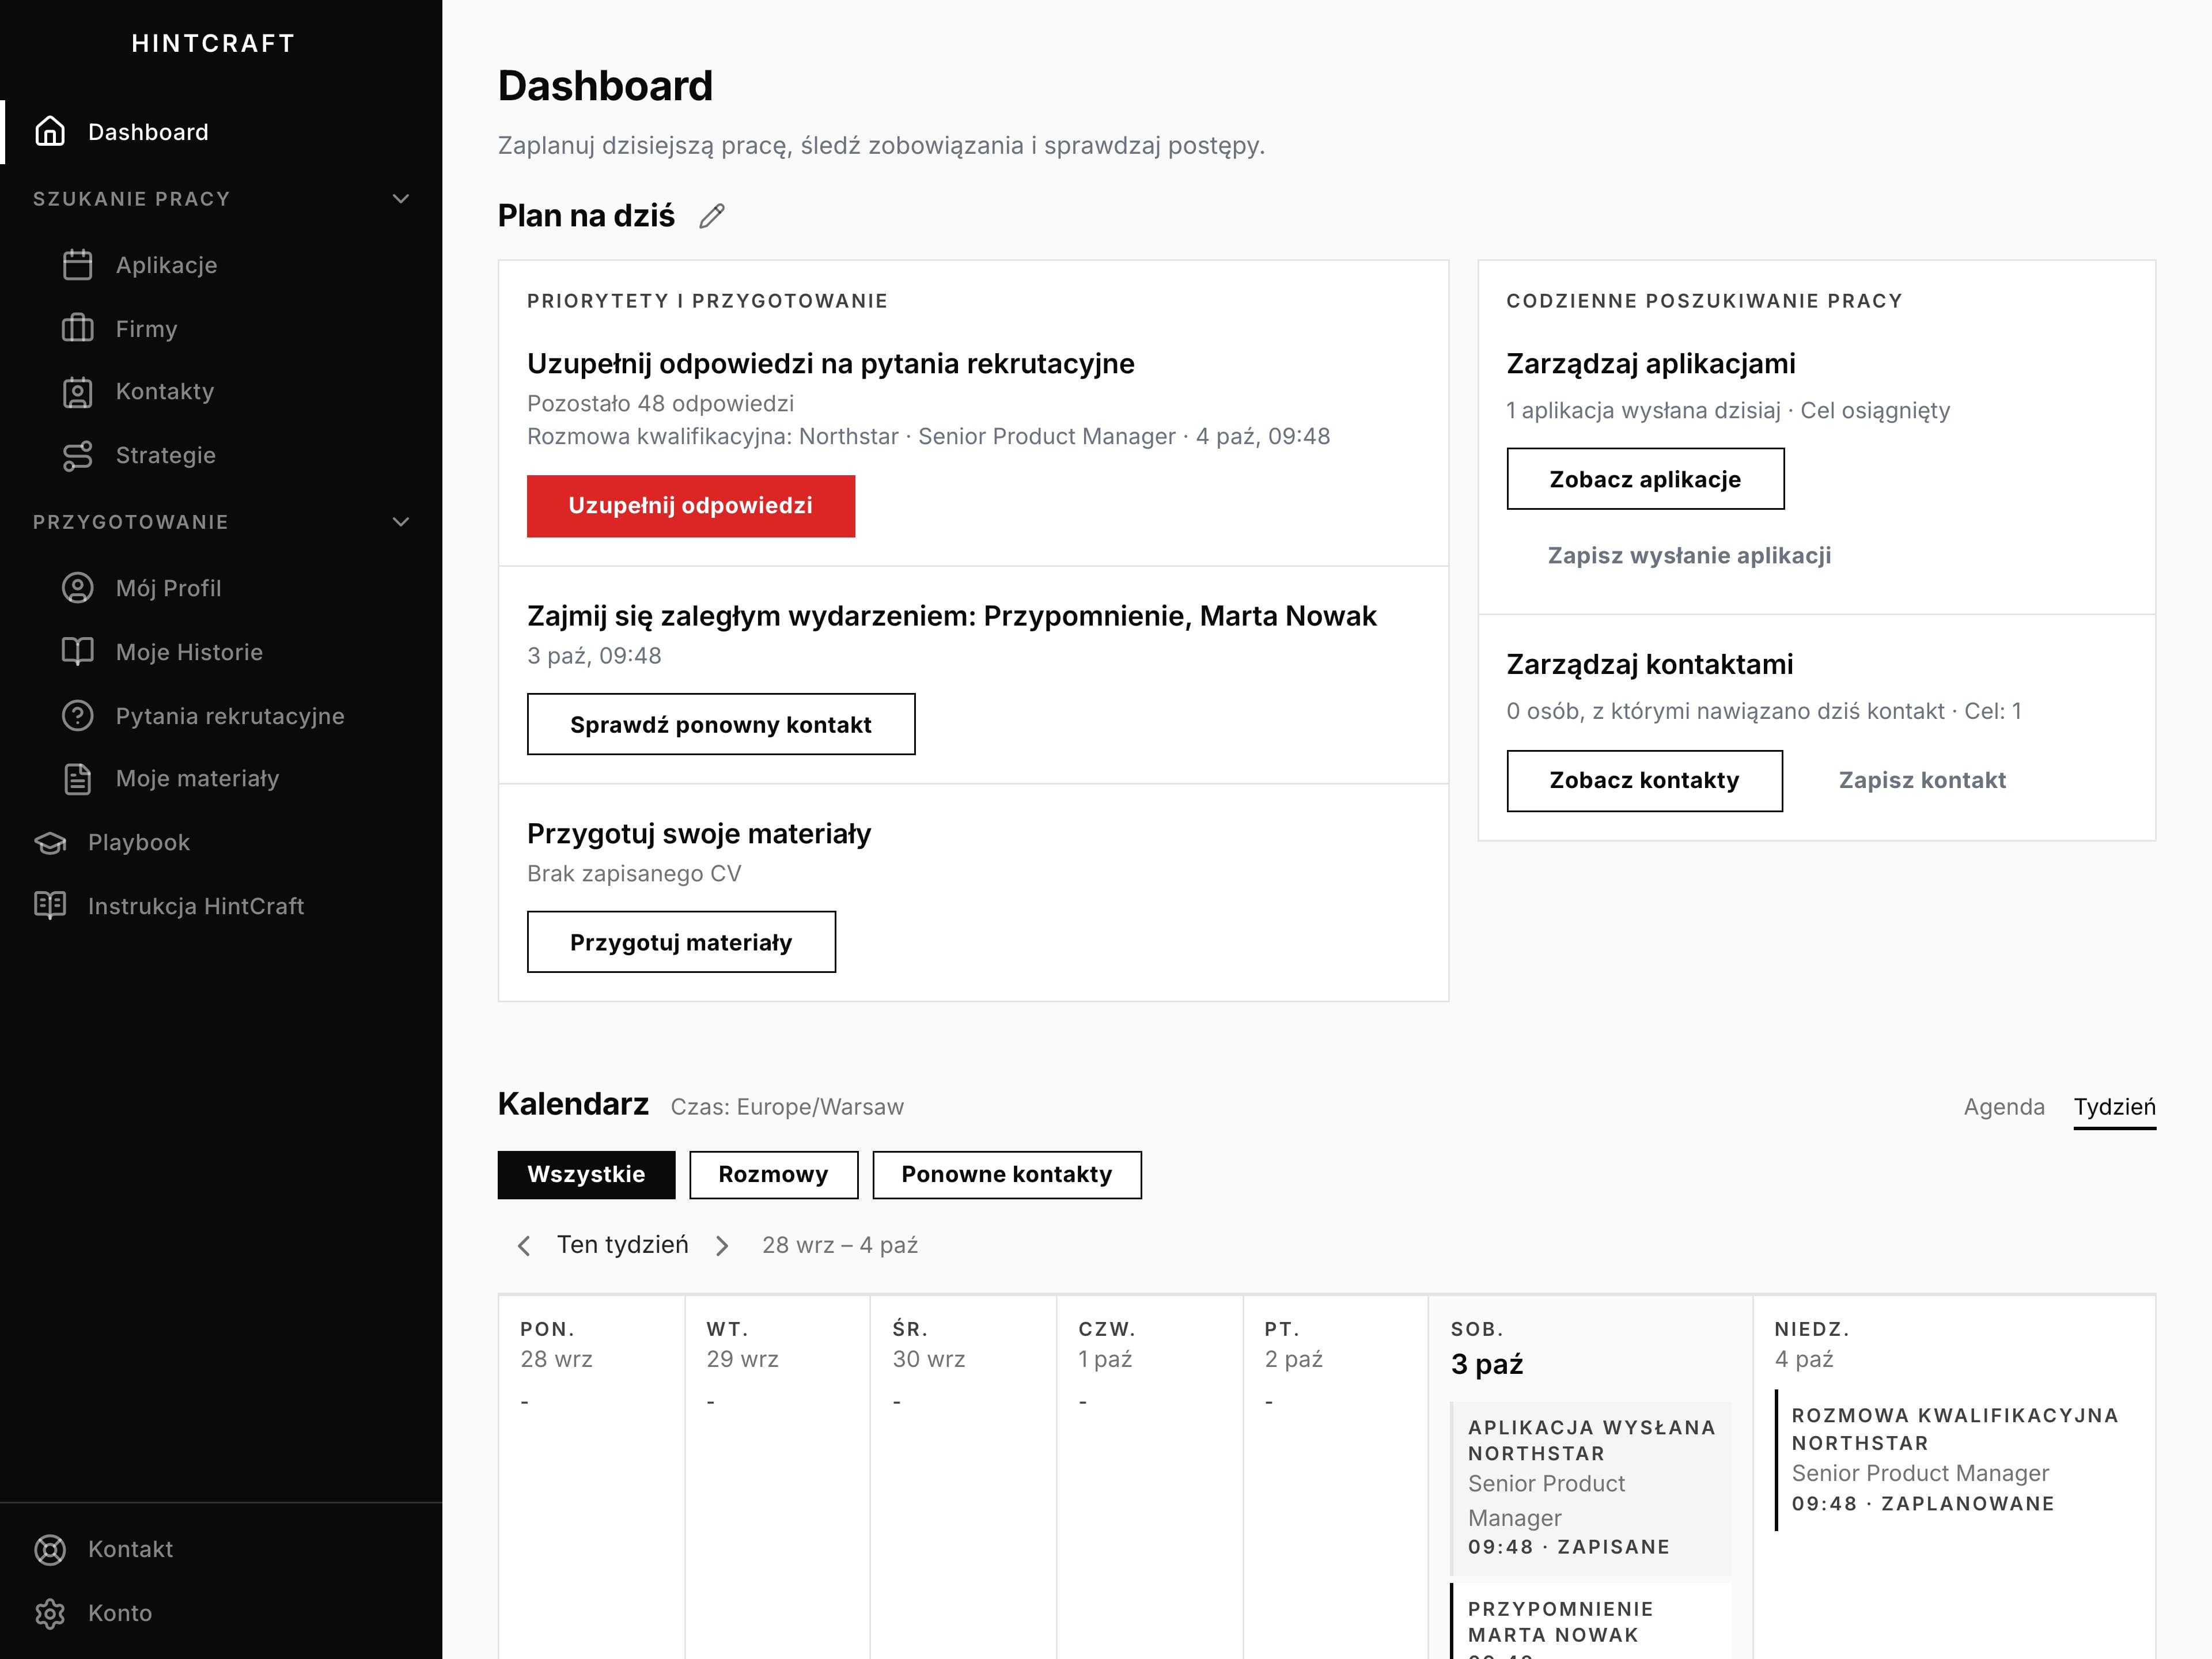The image size is (2212, 1659).
Task: Click the Kontakty contact-book icon
Action: point(77,392)
